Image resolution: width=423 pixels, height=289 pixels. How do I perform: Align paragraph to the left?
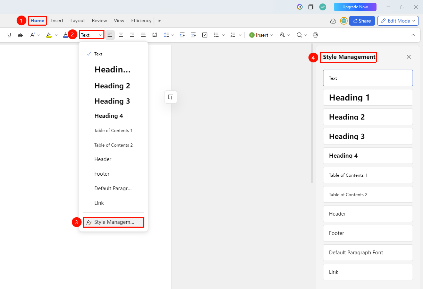click(110, 35)
